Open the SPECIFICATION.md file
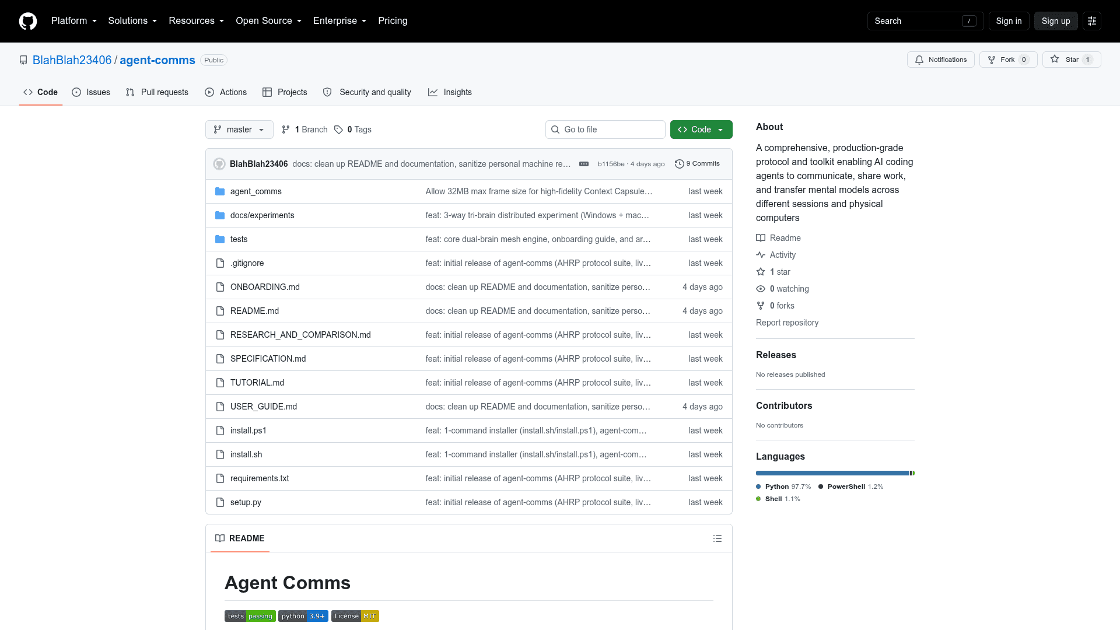Screen dimensions: 1120x630 tap(268, 359)
